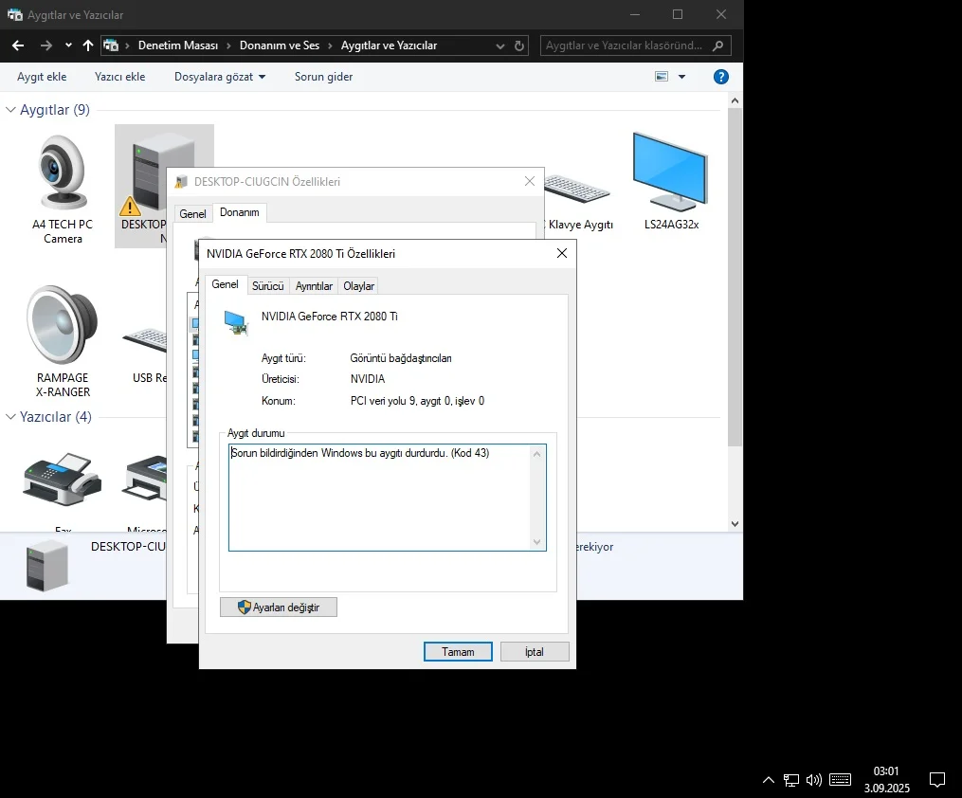Expand the Dosyalara gözat dropdown
Screen dimensions: 962x798
[x=262, y=77]
